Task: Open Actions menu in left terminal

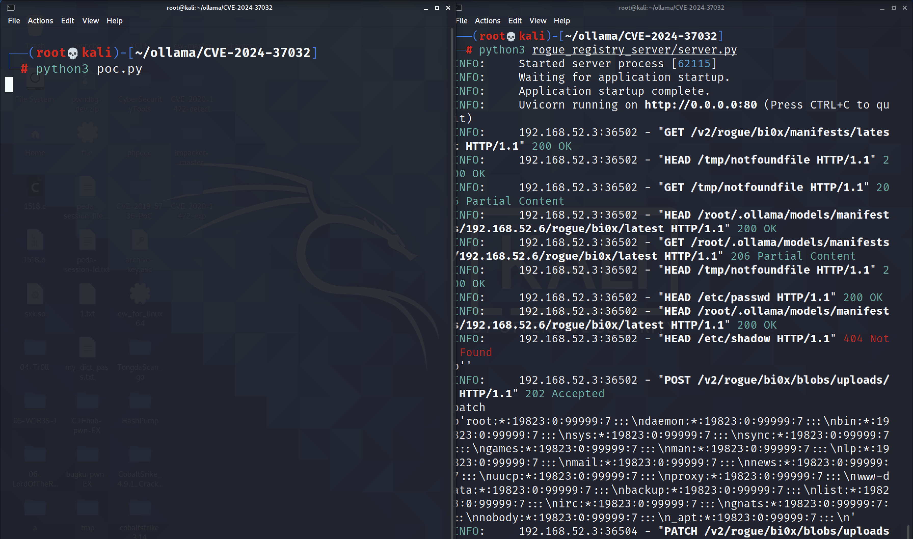Action: pyautogui.click(x=40, y=21)
